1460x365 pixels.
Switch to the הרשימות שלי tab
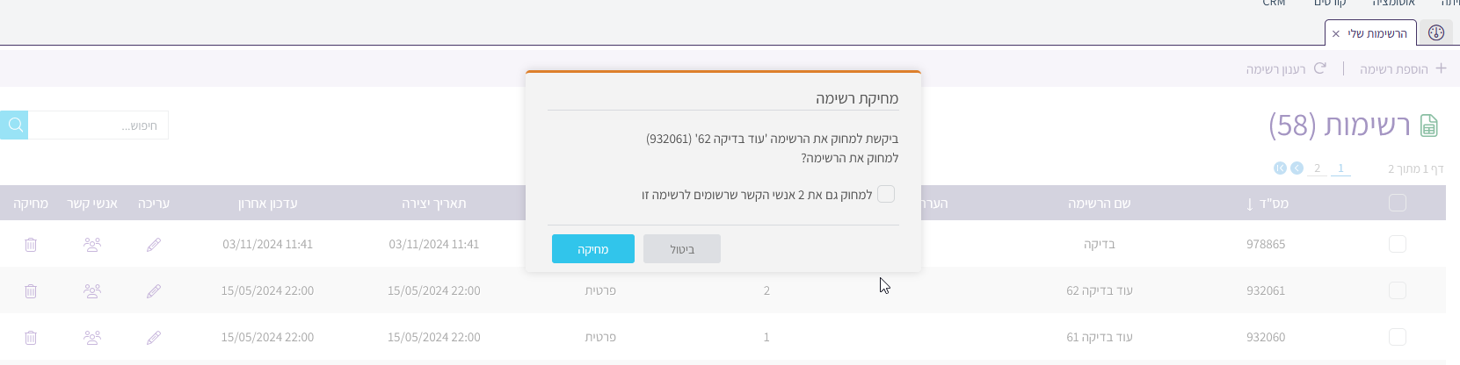pos(1377,33)
